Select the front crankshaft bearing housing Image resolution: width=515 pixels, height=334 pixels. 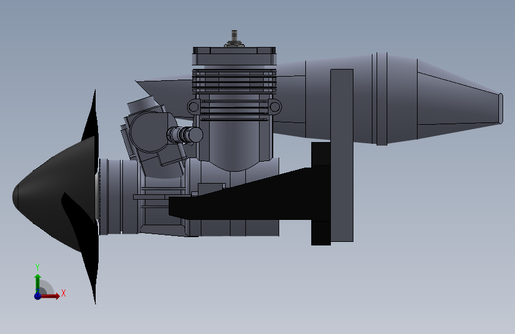119,197
